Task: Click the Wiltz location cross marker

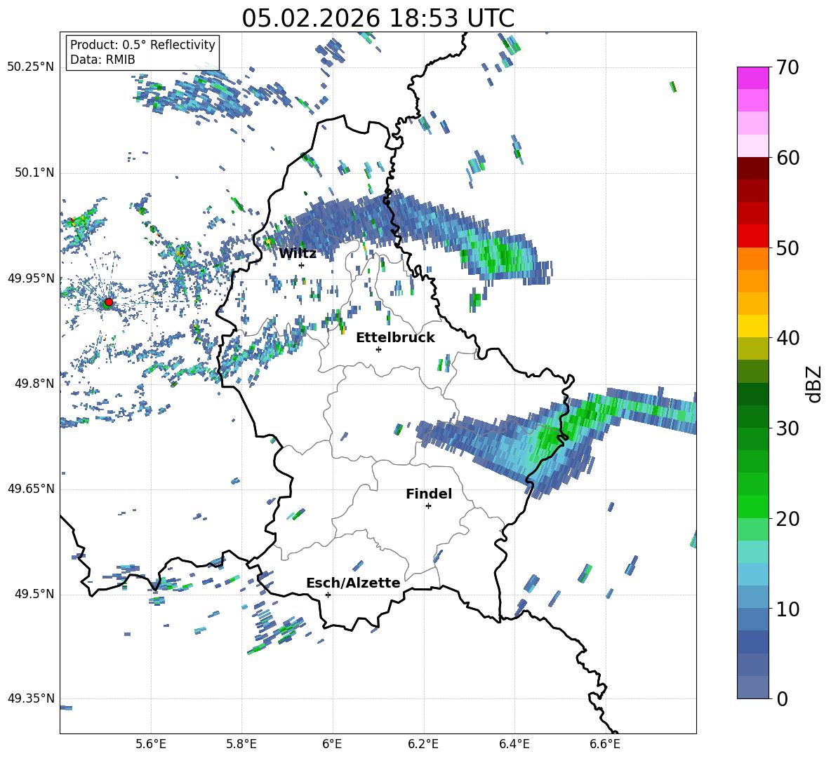Action: [x=302, y=266]
